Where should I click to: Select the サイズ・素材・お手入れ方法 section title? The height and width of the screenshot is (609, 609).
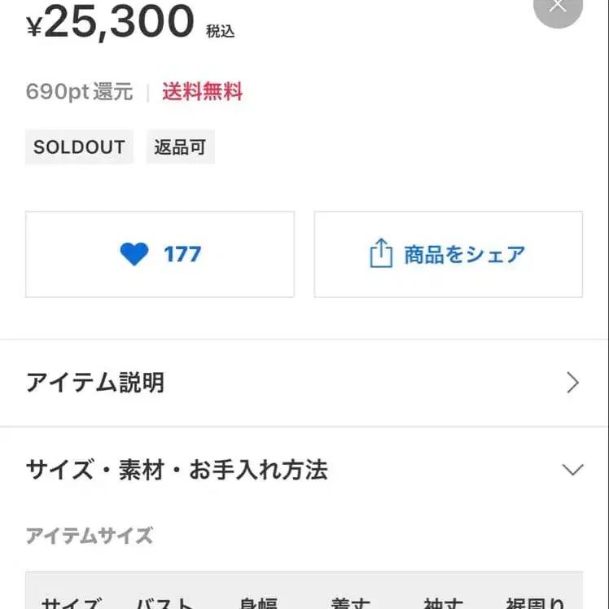click(177, 470)
